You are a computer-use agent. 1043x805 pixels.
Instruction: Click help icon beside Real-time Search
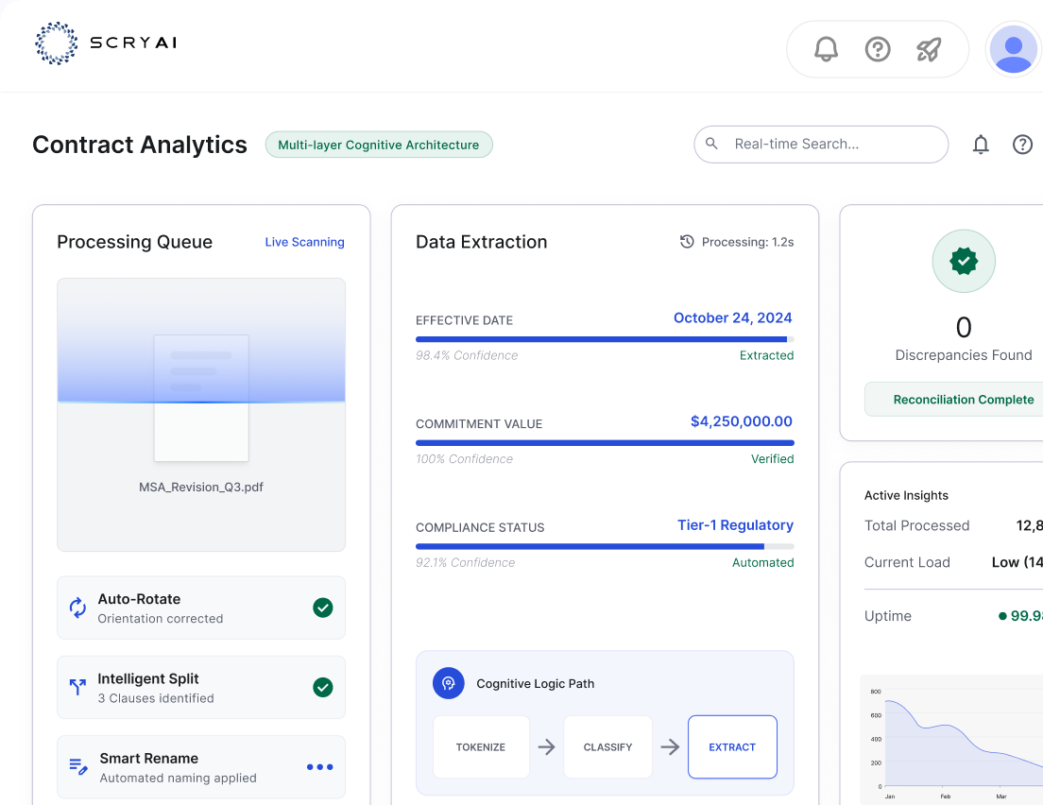(x=1022, y=145)
